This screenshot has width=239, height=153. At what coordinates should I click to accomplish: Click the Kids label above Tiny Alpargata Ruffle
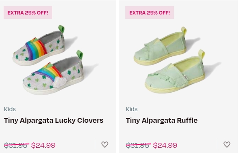(132, 109)
